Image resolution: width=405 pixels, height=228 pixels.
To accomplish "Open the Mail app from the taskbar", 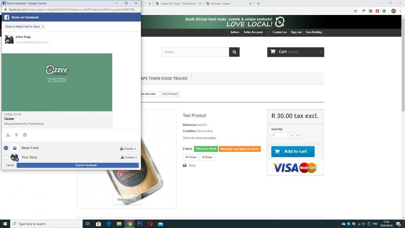I will (160, 224).
